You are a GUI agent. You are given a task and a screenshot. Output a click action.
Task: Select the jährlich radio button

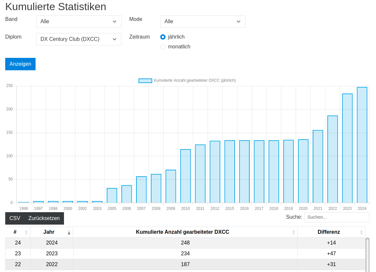(x=163, y=37)
